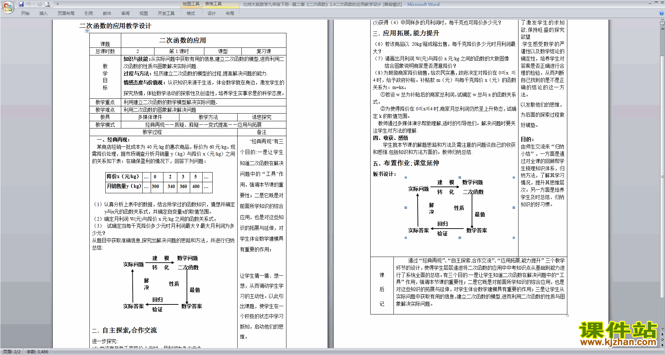Click the cell 教学难点

point(105,110)
